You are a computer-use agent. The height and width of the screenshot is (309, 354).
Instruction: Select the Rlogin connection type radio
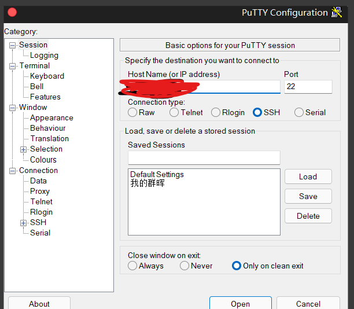216,112
